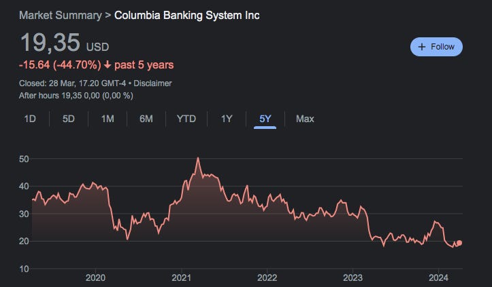Click the red down arrow beside percentage change
Image resolution: width=492 pixels, height=287 pixels.
point(108,64)
